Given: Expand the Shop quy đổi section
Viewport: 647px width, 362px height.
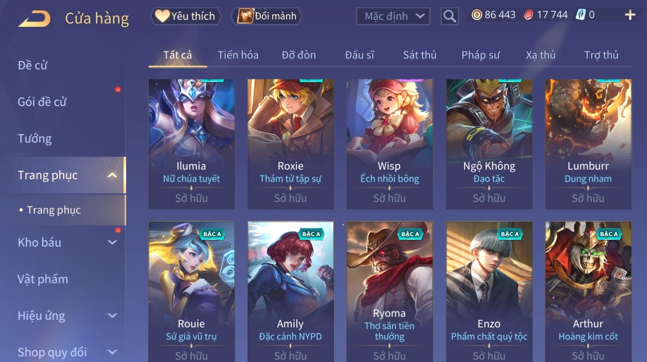Looking at the screenshot, I should click(112, 352).
